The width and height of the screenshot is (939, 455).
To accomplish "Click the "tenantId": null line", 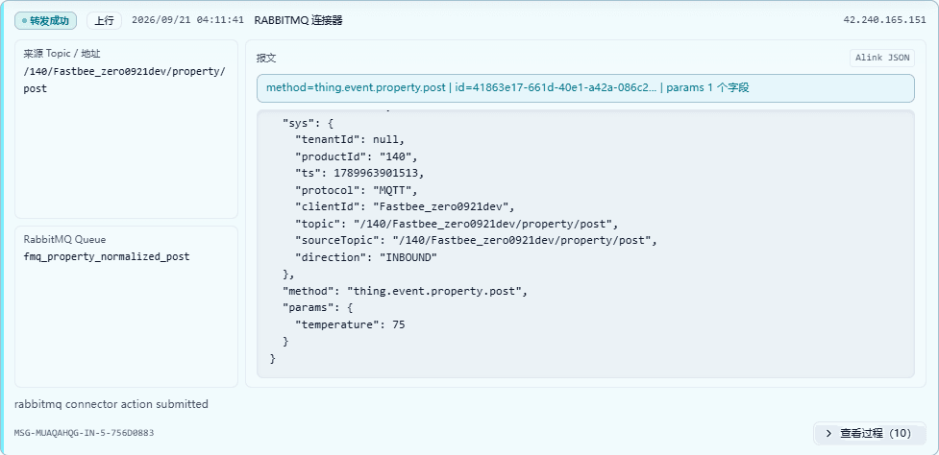I will click(x=351, y=139).
